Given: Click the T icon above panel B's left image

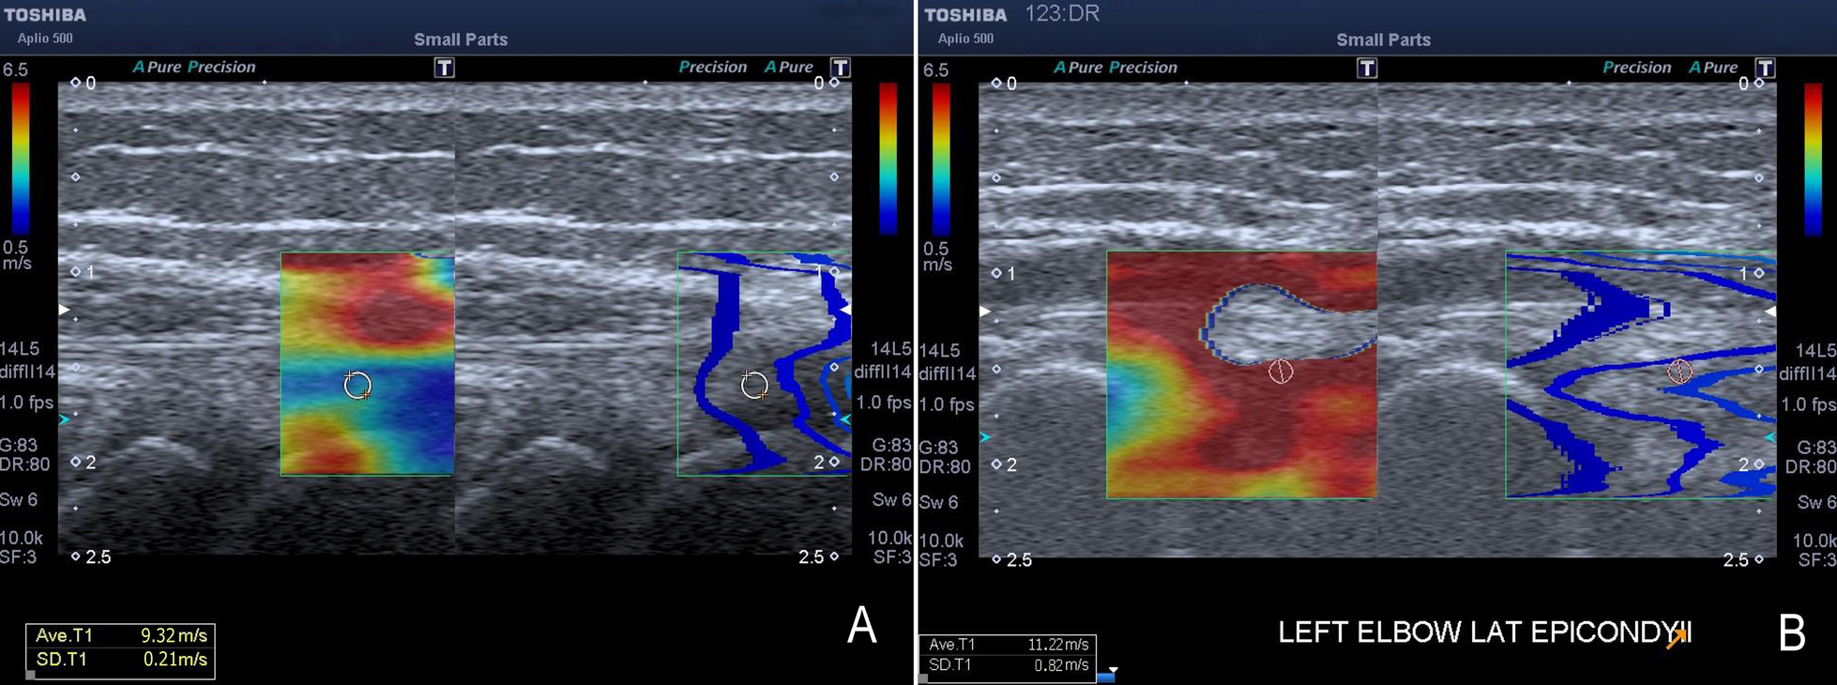Looking at the screenshot, I should [x=1367, y=68].
